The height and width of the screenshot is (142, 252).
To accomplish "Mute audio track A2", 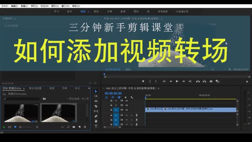I will coord(127,120).
